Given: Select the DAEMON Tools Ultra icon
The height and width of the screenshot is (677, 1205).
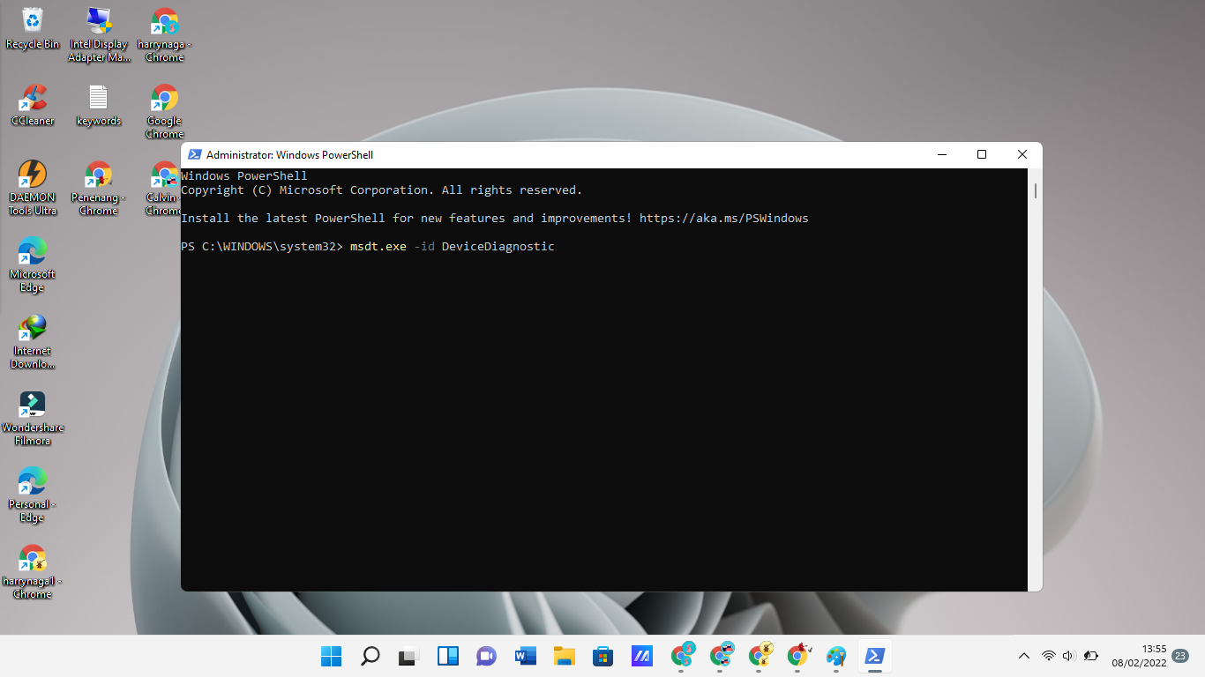Looking at the screenshot, I should click(33, 189).
